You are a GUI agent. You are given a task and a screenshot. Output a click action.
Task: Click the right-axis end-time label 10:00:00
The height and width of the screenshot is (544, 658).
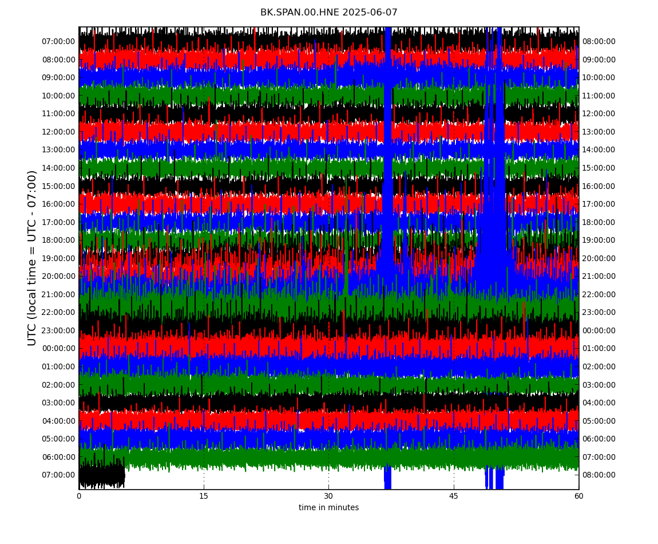coord(599,78)
